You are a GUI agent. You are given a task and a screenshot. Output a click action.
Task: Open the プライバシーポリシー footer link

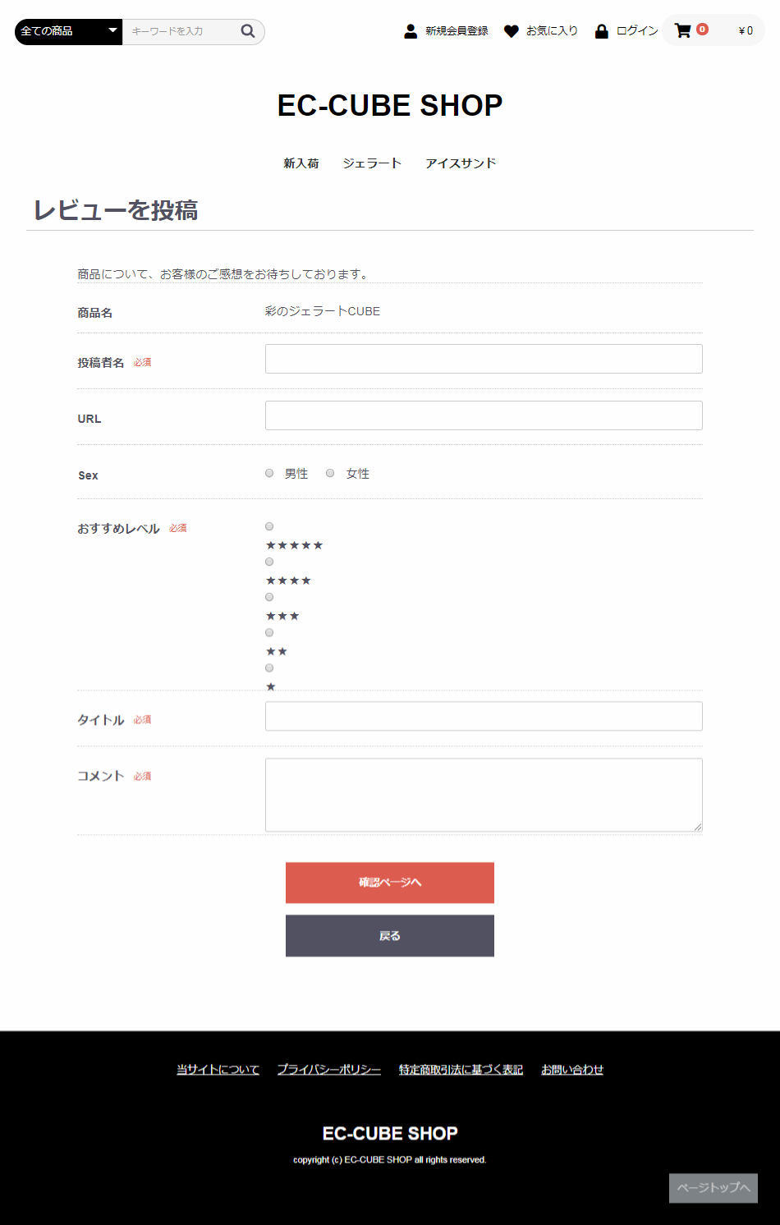[x=328, y=1069]
